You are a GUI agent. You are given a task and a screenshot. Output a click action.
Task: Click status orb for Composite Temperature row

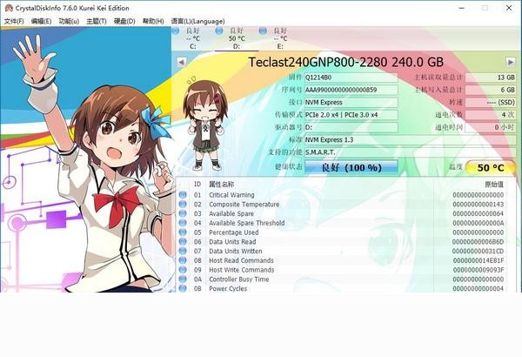click(x=183, y=204)
